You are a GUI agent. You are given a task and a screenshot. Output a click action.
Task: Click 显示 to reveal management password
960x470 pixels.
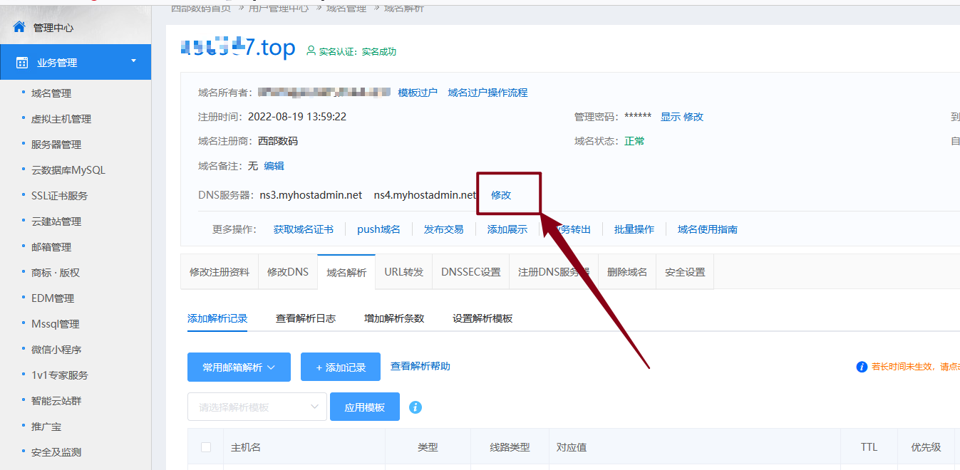pos(670,117)
